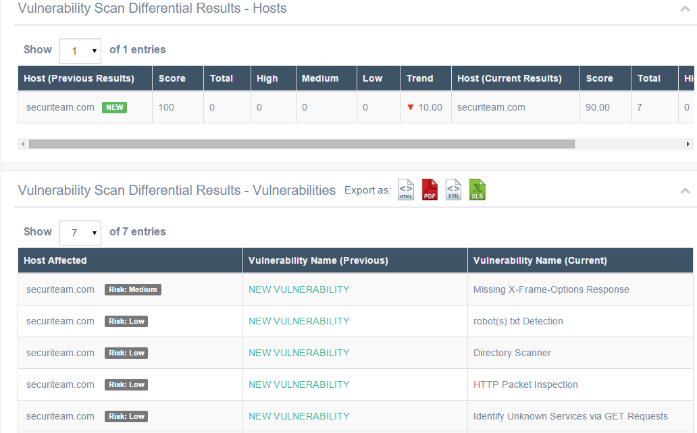Open Missing X-Frame-Options Response vulnerability
This screenshot has height=433, width=697.
click(x=551, y=289)
